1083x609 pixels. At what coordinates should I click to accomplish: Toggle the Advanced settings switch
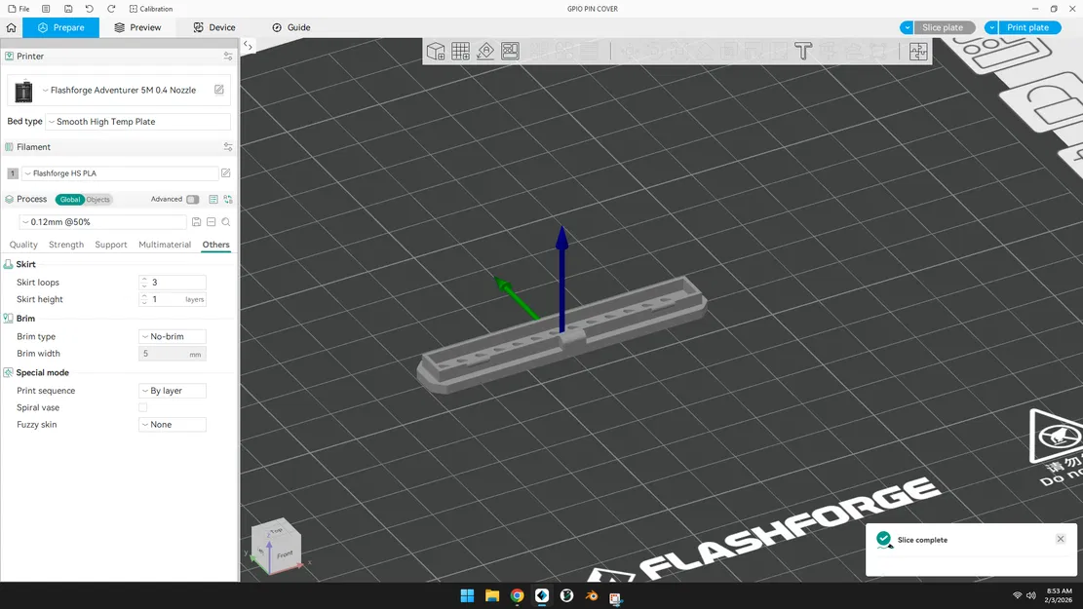pos(193,200)
